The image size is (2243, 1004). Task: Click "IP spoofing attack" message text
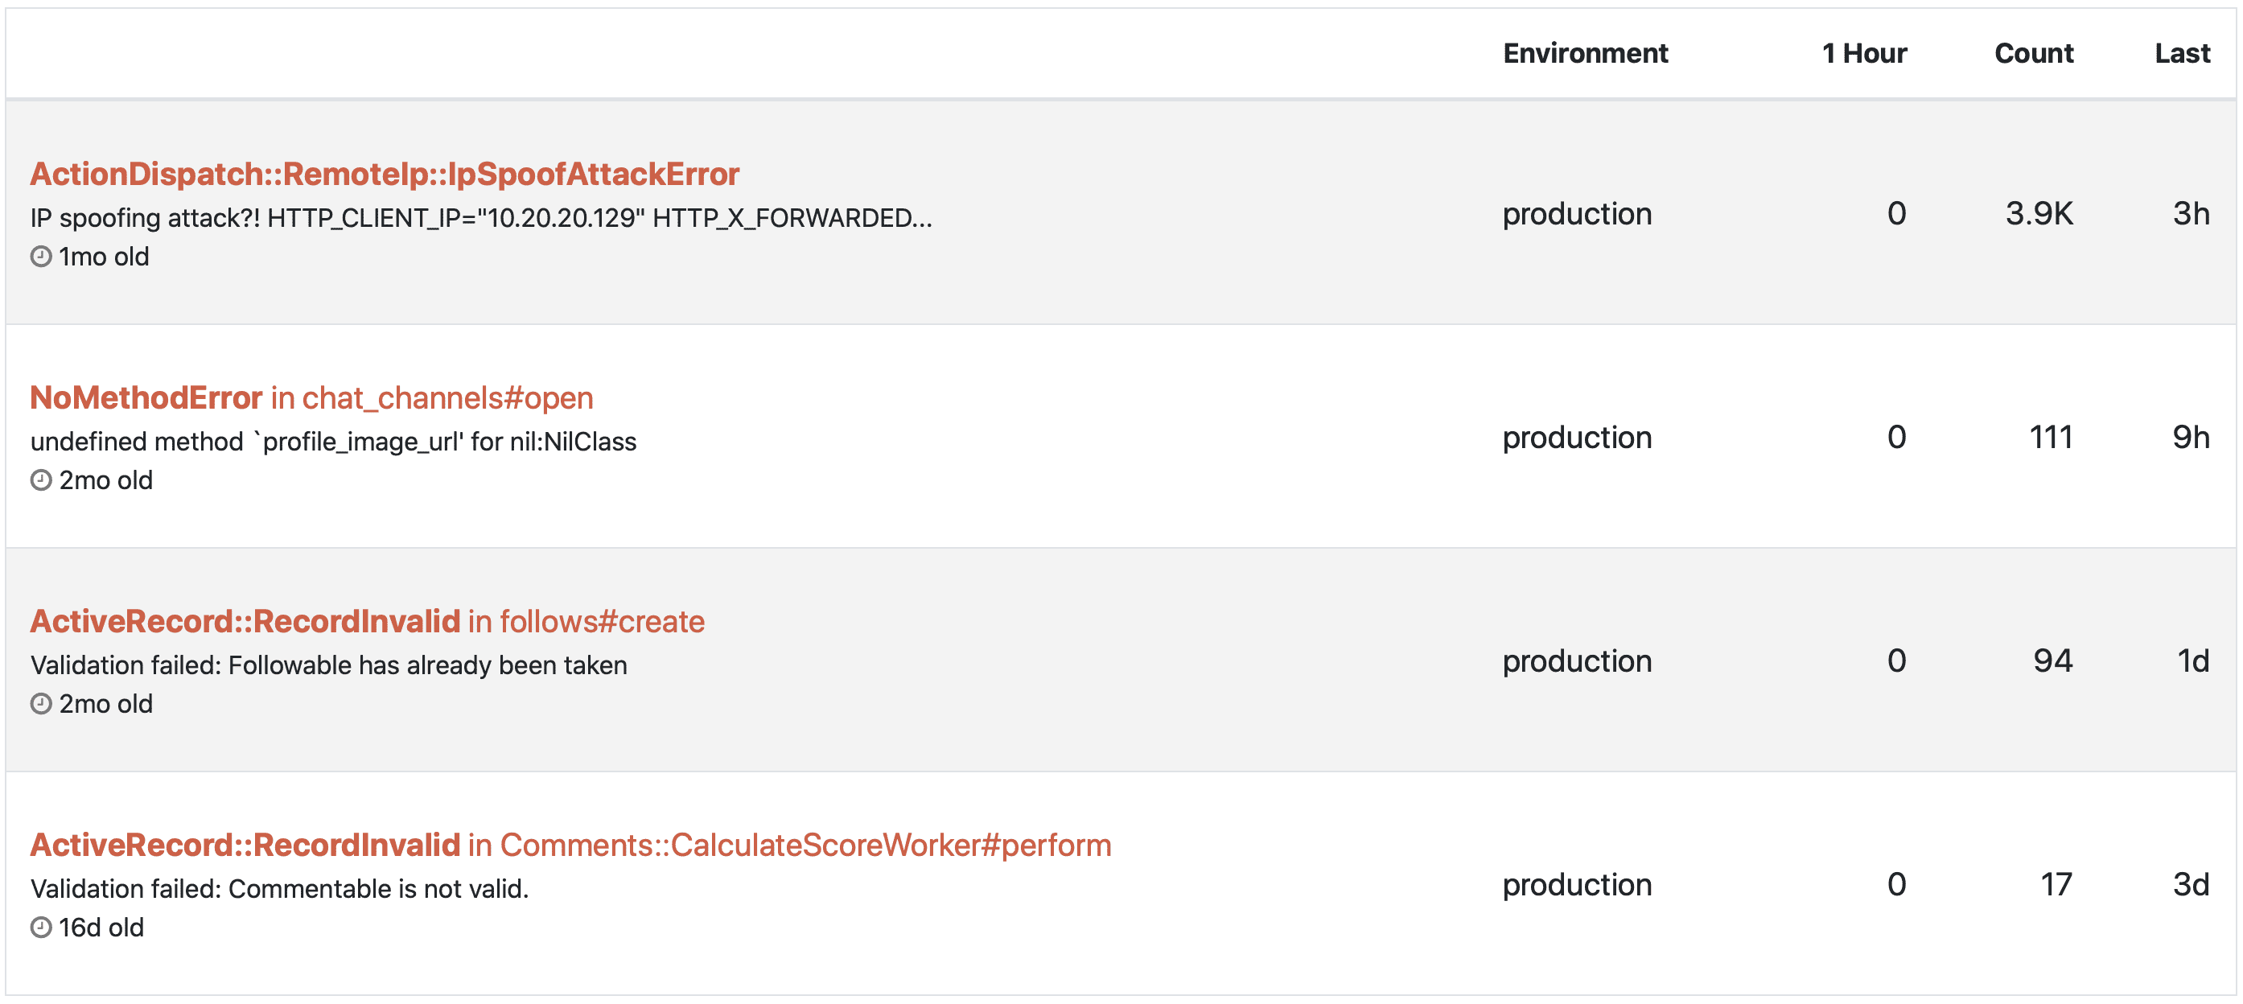point(480,218)
